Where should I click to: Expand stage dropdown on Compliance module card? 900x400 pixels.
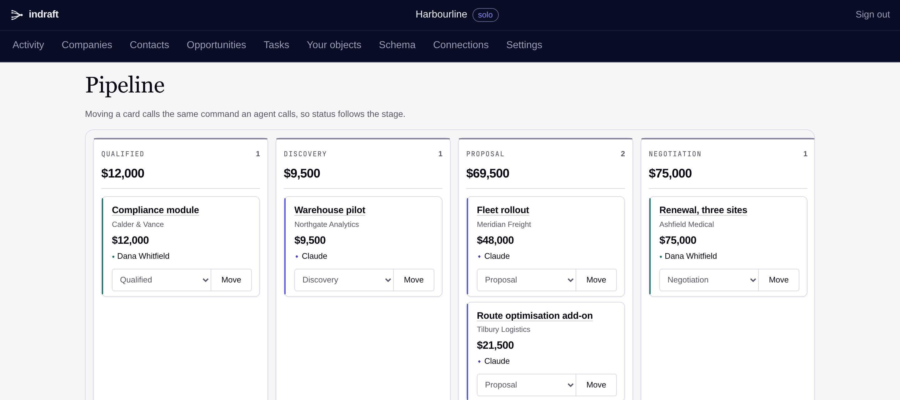[x=162, y=280]
